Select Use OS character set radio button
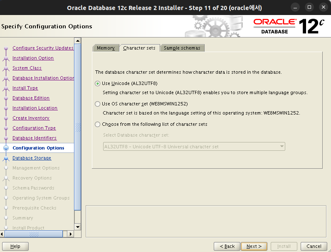The height and width of the screenshot is (252, 331). click(97, 104)
